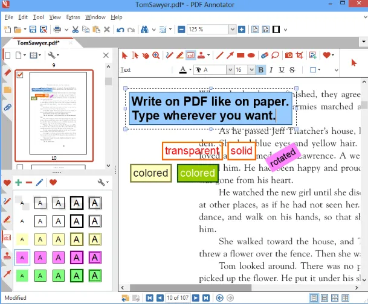The height and width of the screenshot is (304, 368).
Task: Switch to the TomSawyer.pdf* tab
Action: tap(38, 43)
